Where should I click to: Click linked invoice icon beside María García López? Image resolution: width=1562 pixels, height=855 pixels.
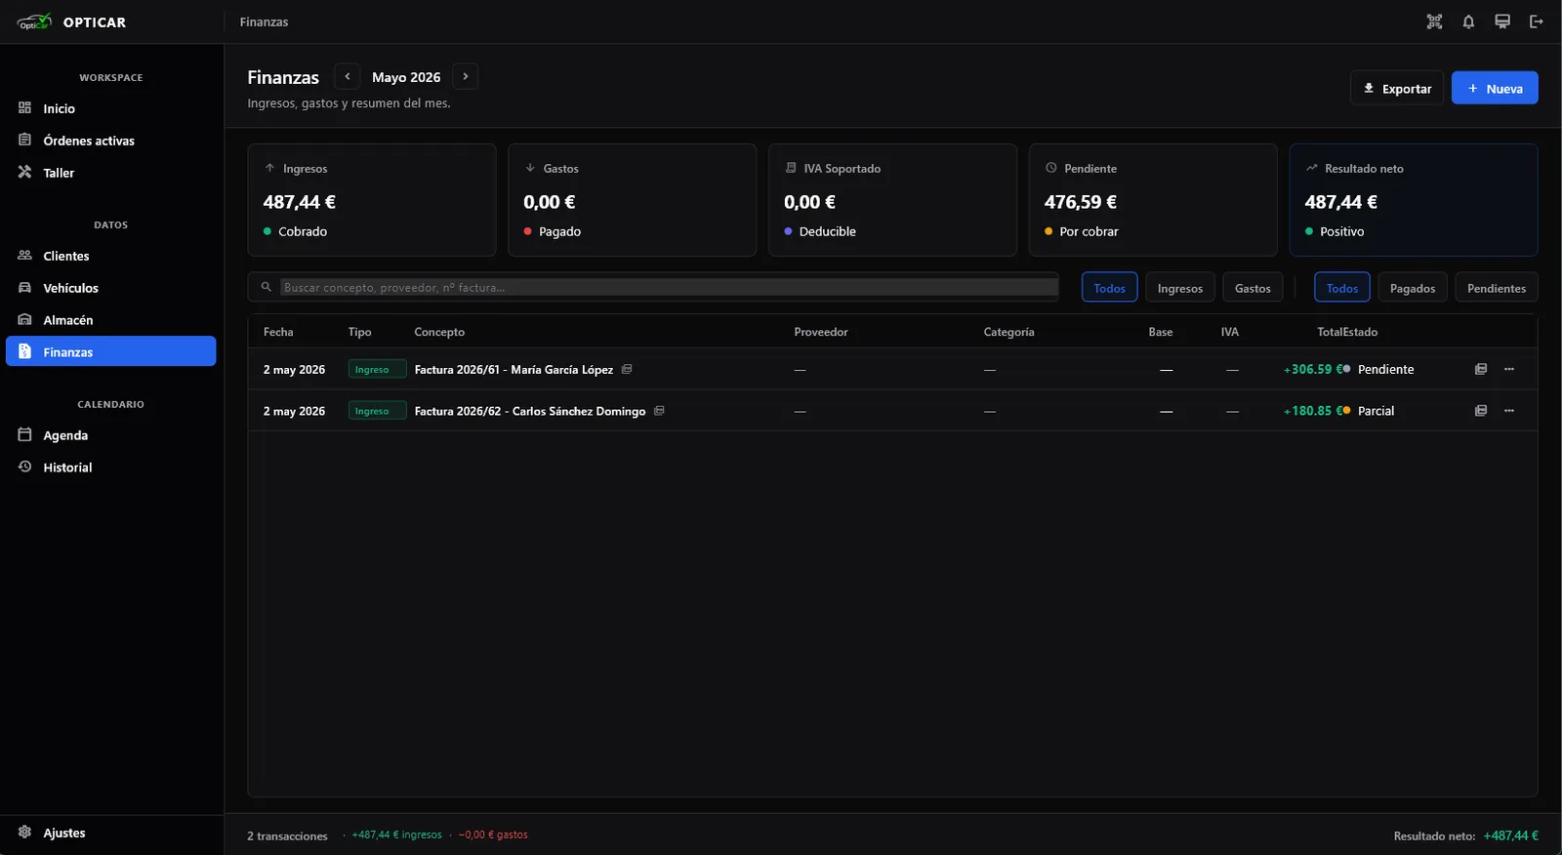(x=627, y=369)
